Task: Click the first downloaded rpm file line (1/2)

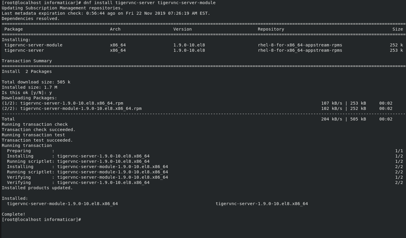Action: [x=197, y=103]
